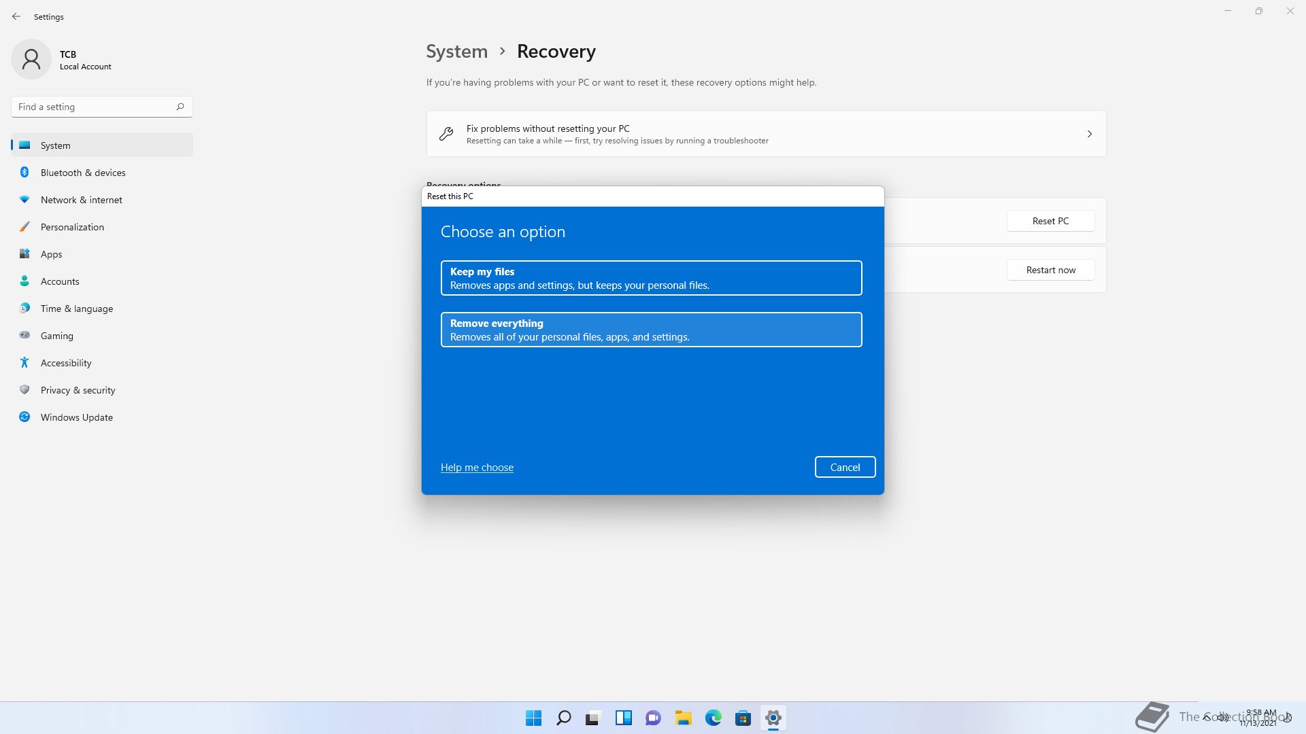This screenshot has width=1306, height=734.
Task: Click the Apps icon in sidebar
Action: pos(24,254)
